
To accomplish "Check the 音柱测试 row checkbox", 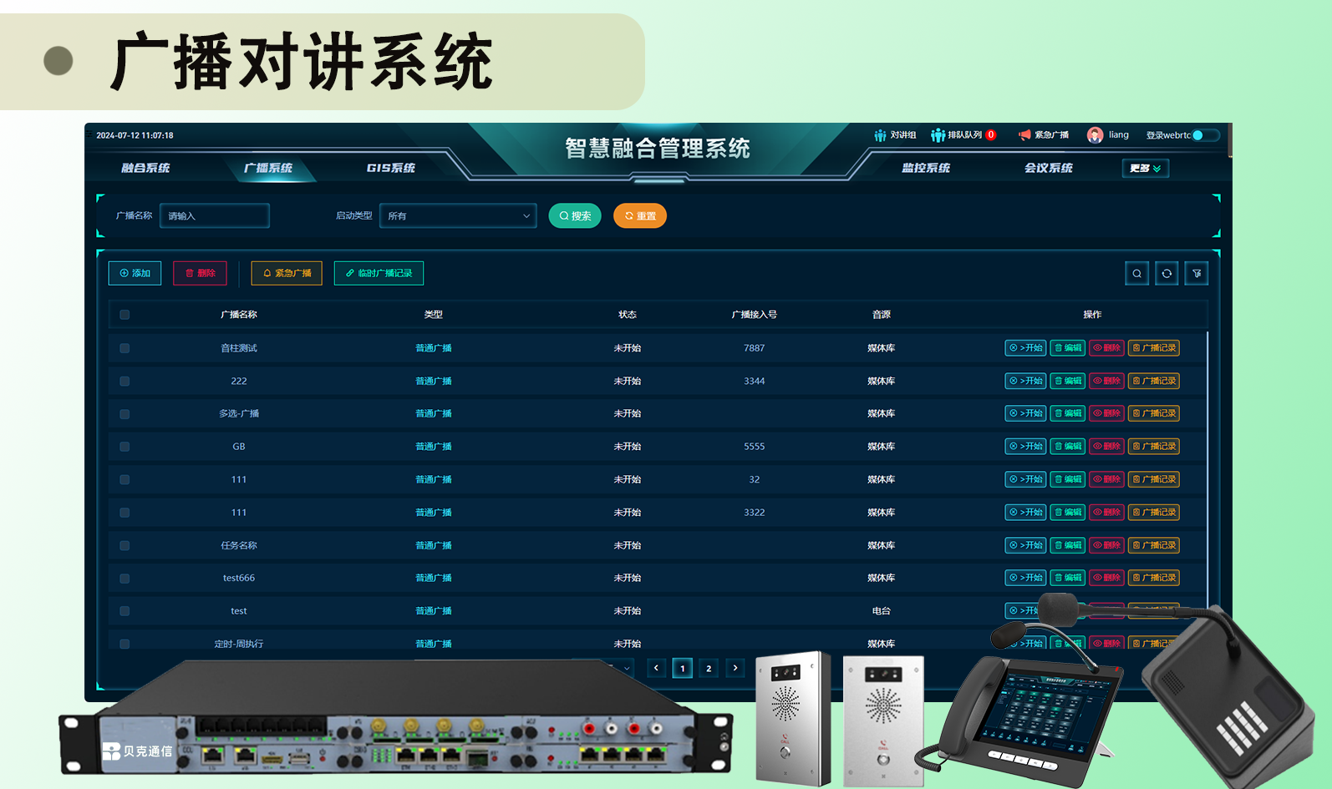I will click(125, 348).
